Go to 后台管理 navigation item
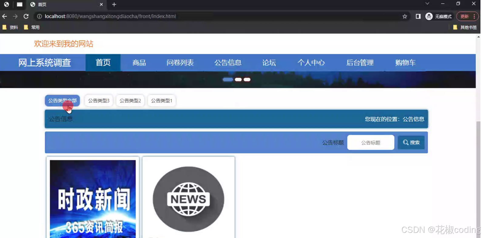 point(360,63)
